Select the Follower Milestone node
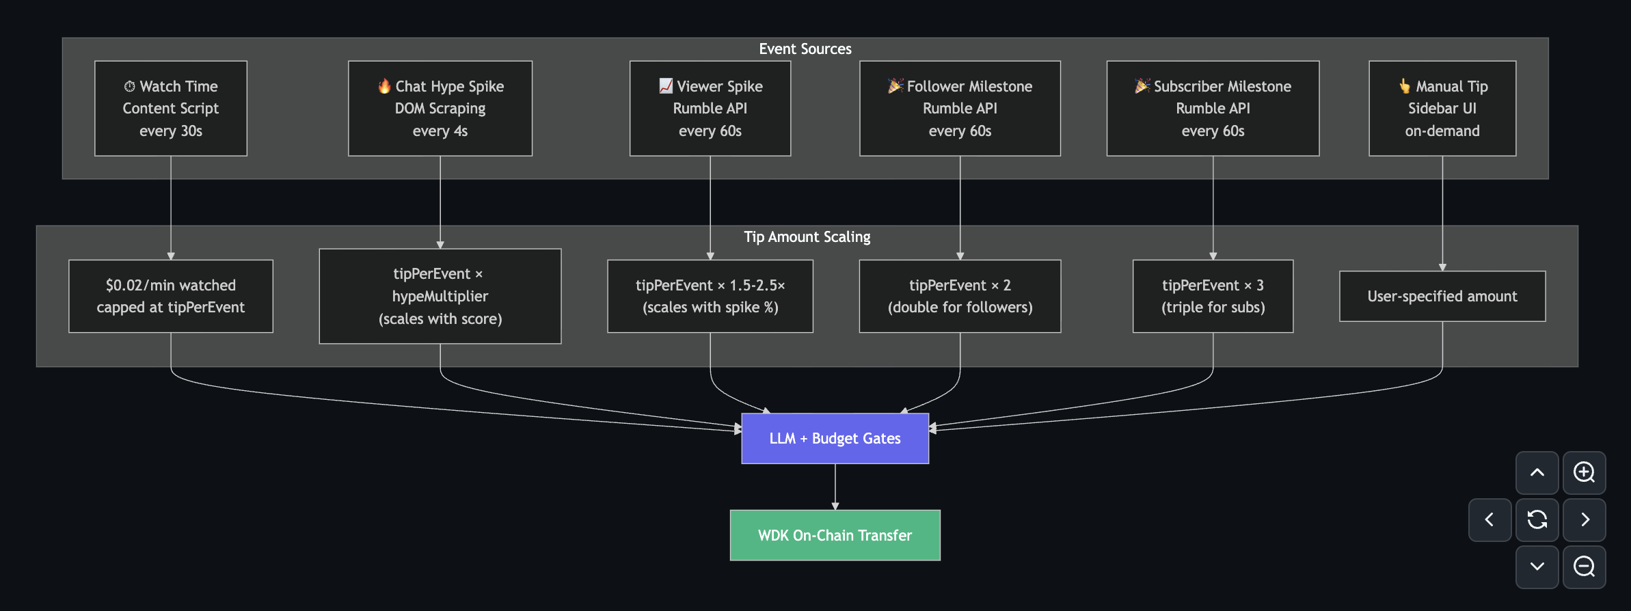 pyautogui.click(x=960, y=109)
